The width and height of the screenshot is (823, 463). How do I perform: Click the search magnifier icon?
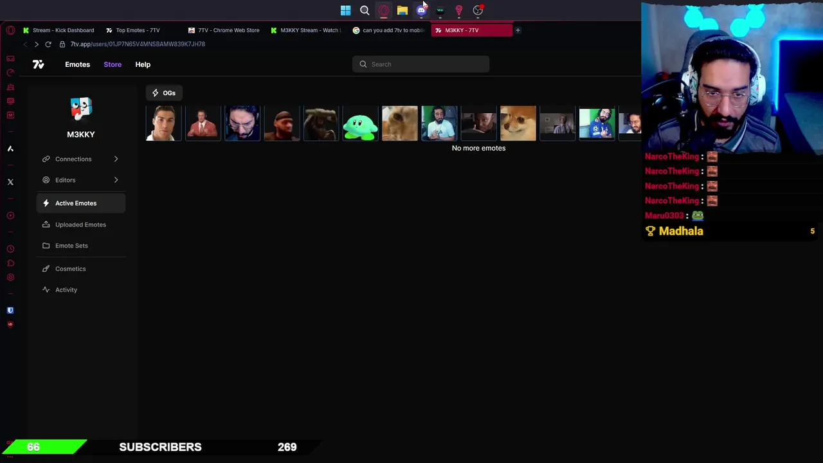tap(363, 64)
